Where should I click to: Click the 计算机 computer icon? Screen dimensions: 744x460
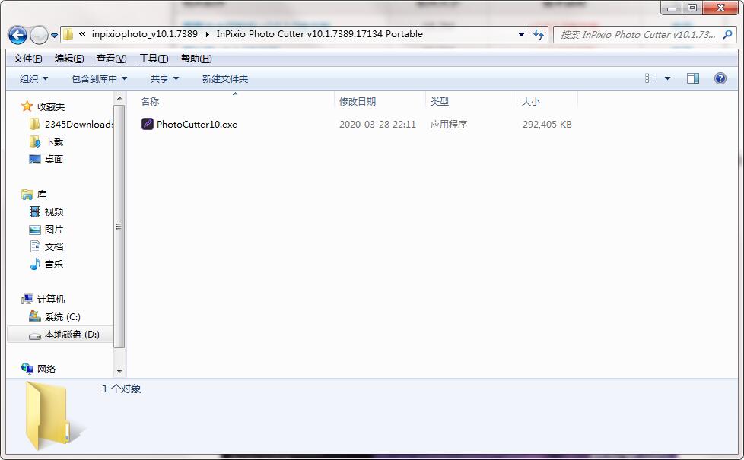coord(27,300)
